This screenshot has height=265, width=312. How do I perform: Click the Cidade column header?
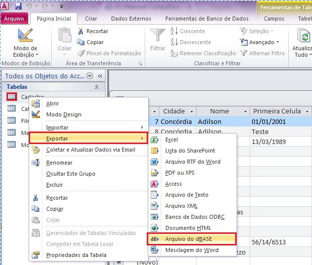[174, 111]
